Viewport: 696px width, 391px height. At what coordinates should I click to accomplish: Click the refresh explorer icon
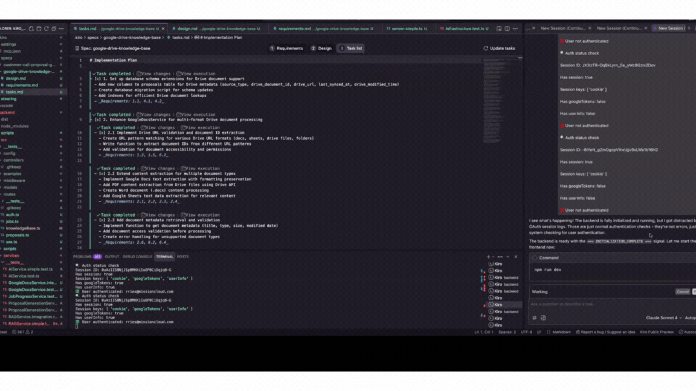[46, 28]
